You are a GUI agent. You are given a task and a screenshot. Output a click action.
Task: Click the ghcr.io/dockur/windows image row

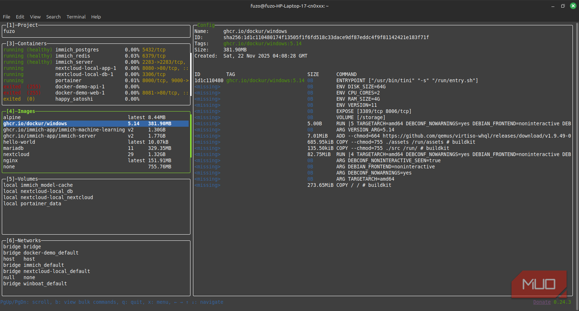click(x=96, y=123)
